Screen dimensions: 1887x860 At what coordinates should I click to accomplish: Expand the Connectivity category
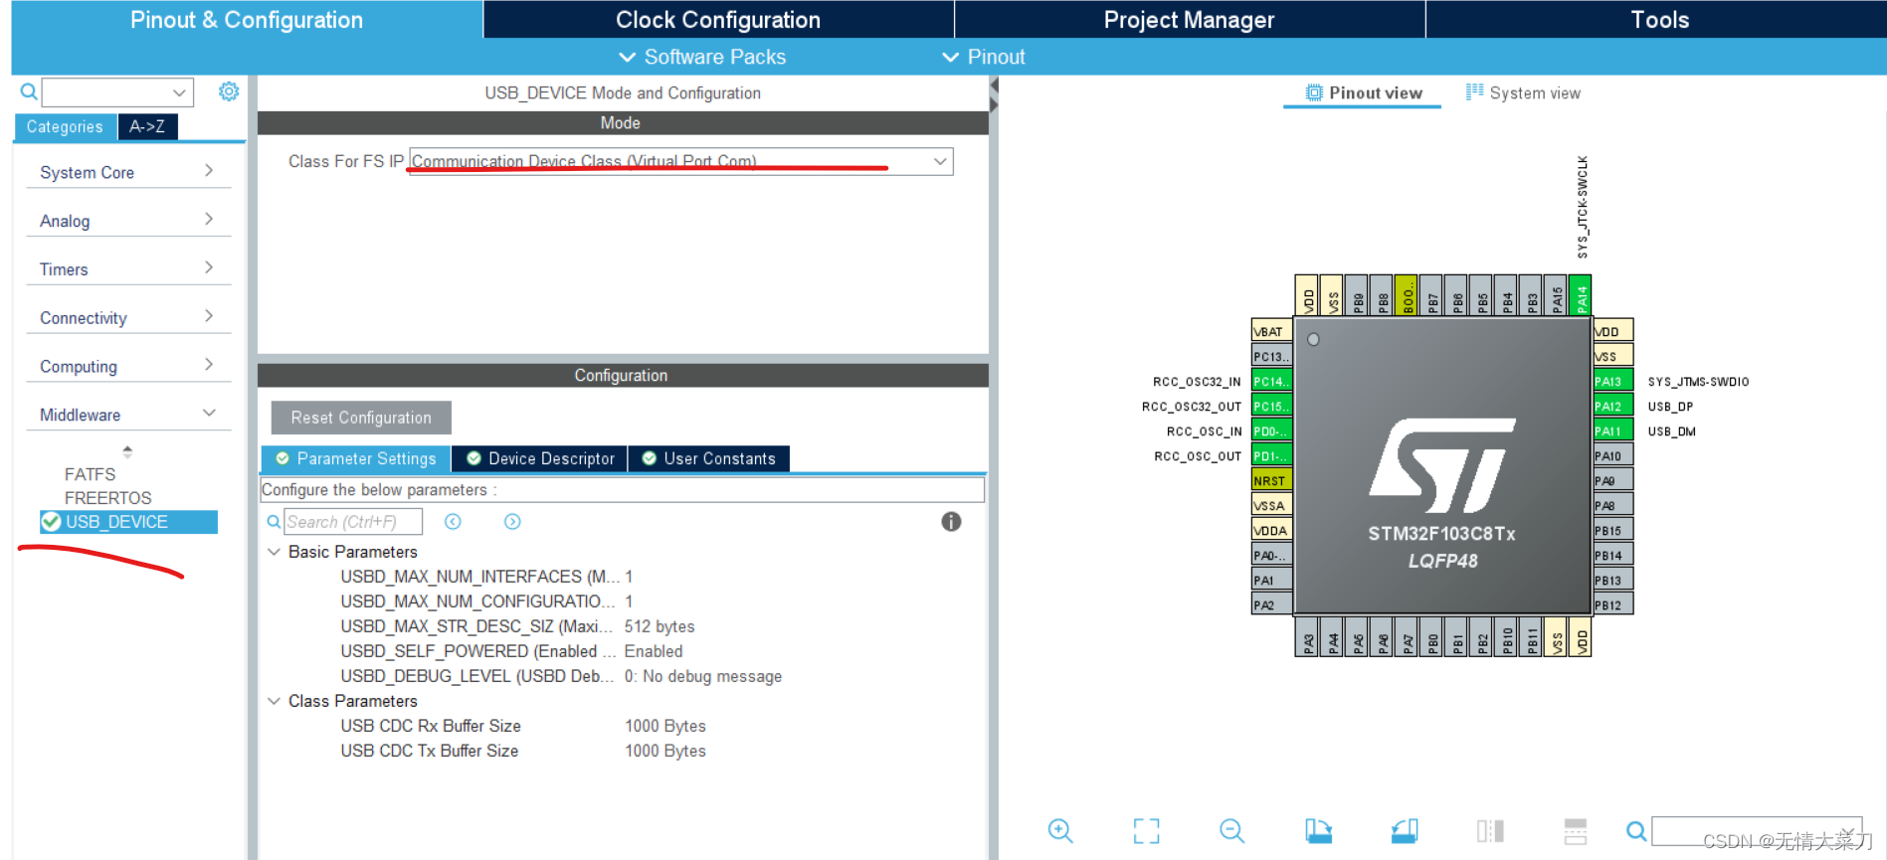coord(127,318)
